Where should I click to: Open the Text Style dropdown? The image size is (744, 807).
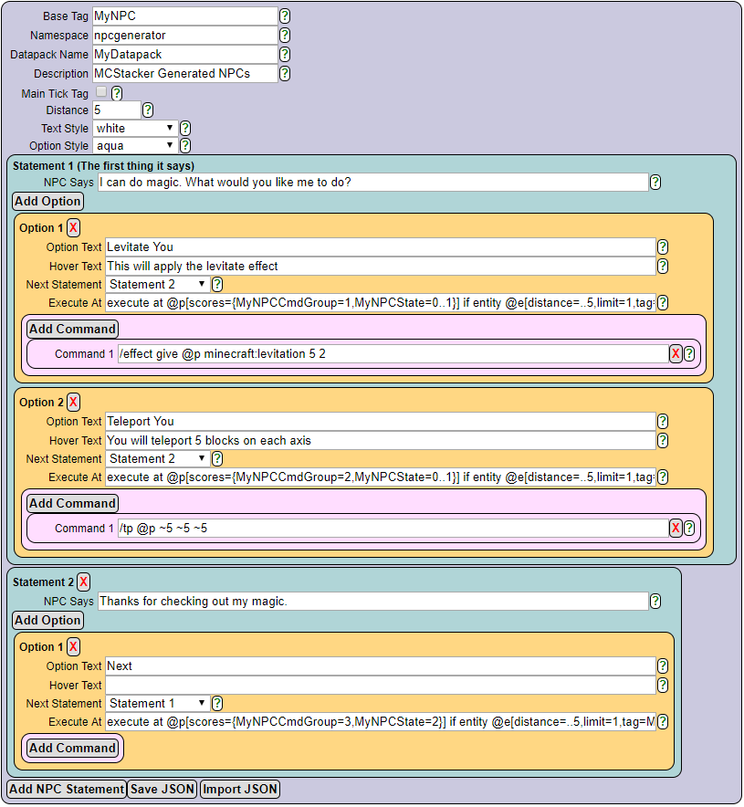coord(135,128)
